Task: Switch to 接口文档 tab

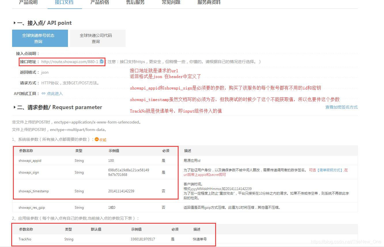Action: tap(64, 2)
